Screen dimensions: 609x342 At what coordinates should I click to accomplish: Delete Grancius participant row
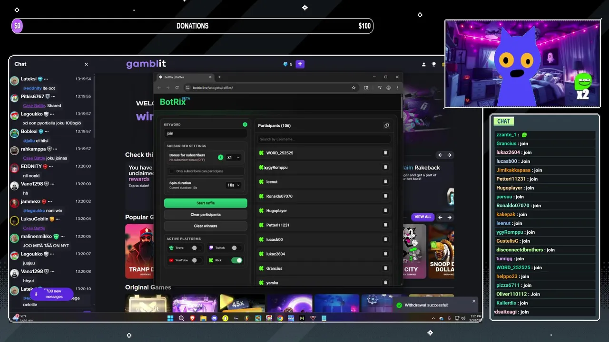pyautogui.click(x=385, y=268)
